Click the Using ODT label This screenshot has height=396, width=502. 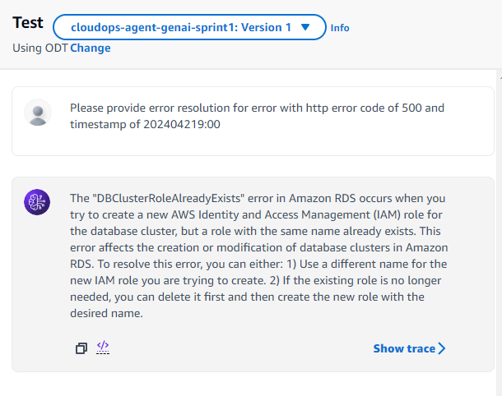pyautogui.click(x=40, y=48)
